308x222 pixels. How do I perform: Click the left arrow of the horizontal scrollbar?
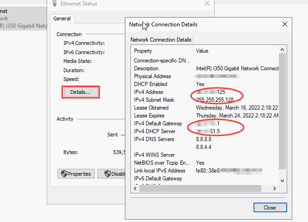(x=135, y=188)
